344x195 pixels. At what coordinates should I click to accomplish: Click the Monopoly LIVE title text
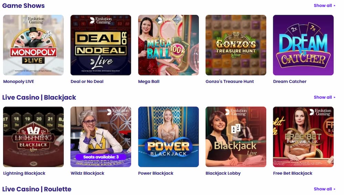[x=19, y=82]
